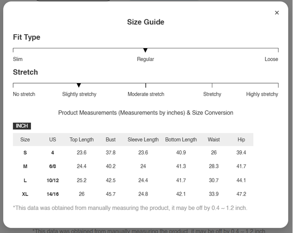Click the Size Guide title

pos(146,22)
